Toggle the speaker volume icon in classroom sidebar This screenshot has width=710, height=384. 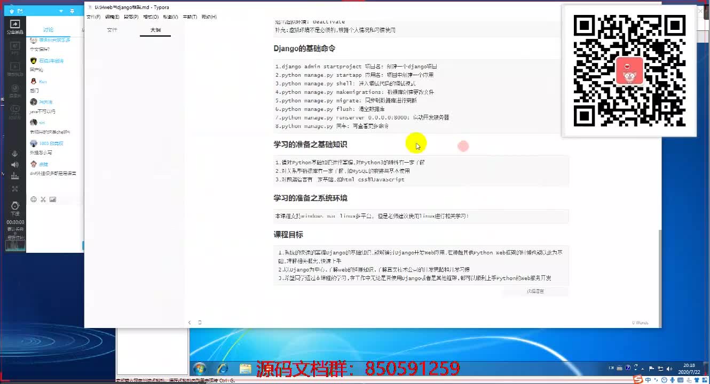coord(15,165)
